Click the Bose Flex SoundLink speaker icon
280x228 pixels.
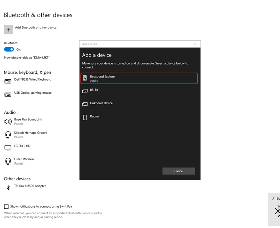8,121
